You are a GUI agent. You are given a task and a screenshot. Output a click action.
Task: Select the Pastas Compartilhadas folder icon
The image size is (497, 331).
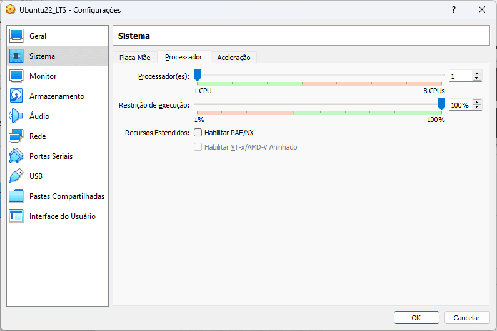tap(16, 196)
